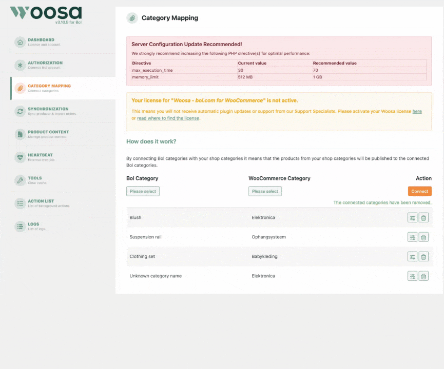
Task: Open WooCommerce Category Please select dropdown
Action: [x=265, y=192]
